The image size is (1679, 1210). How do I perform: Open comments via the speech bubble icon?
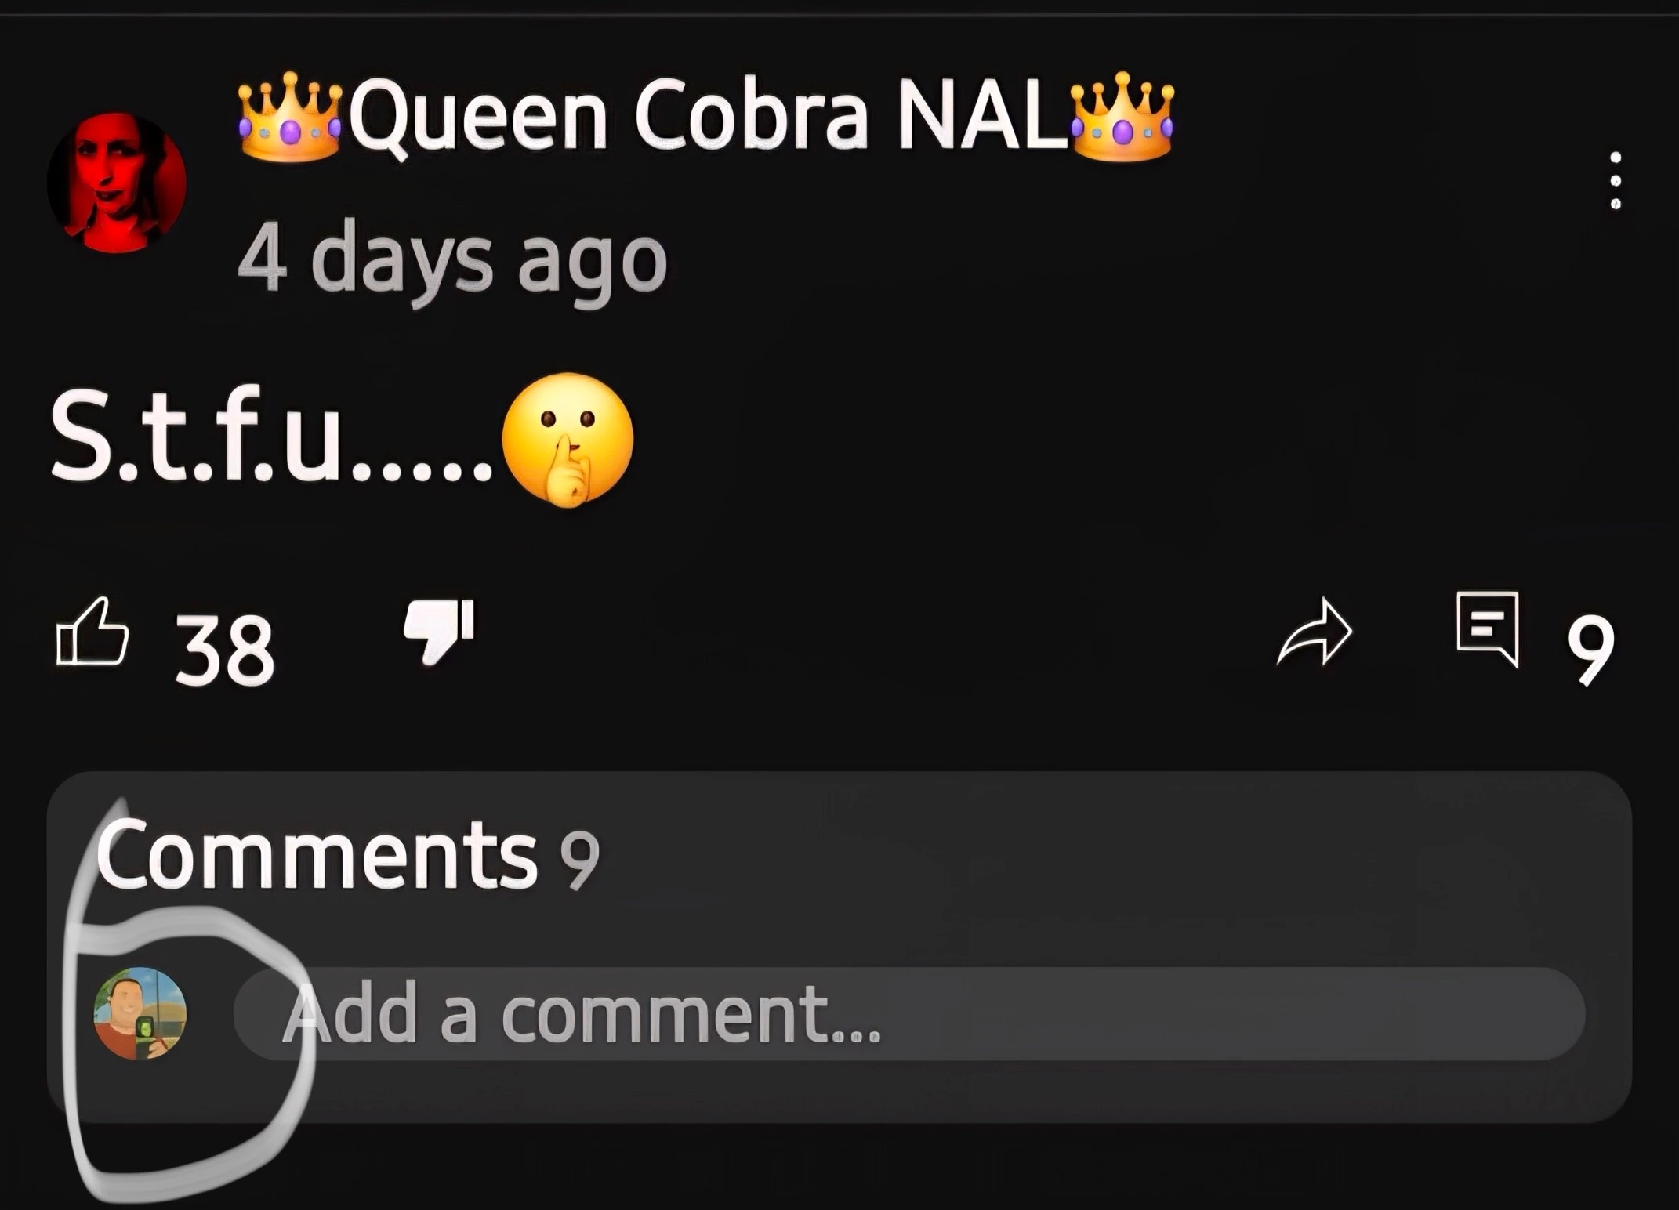click(x=1488, y=629)
